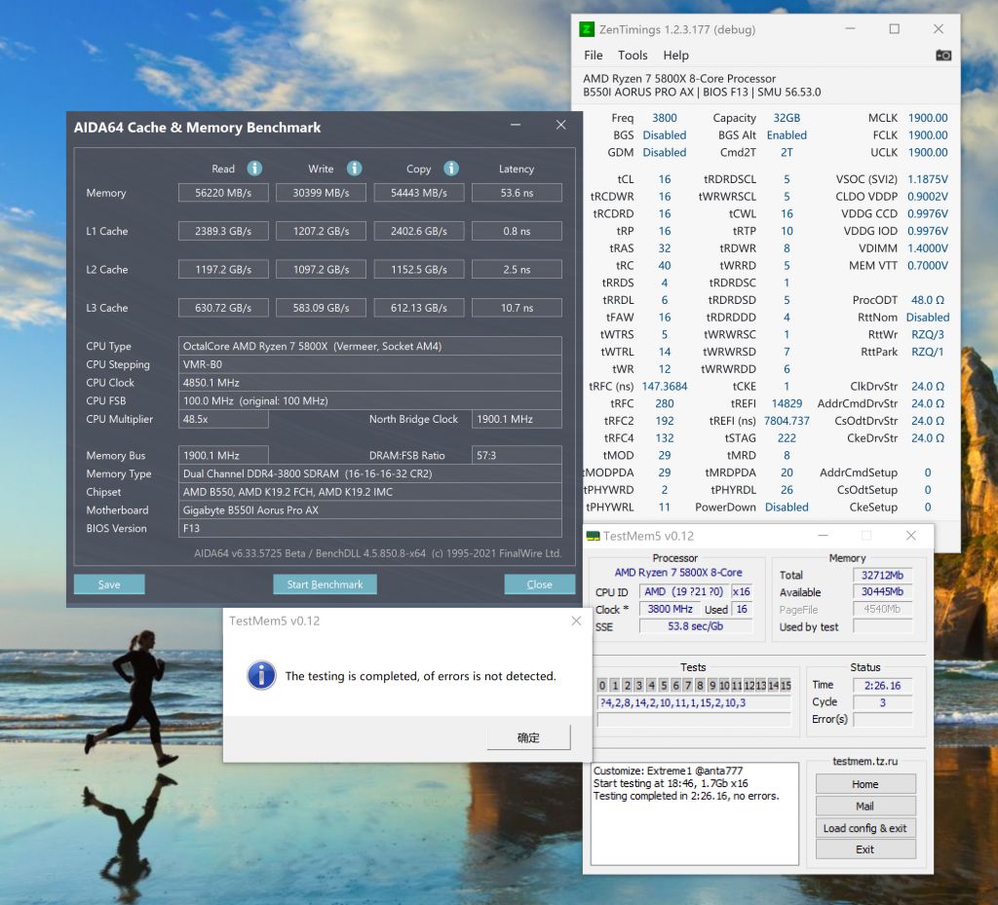This screenshot has width=998, height=905.
Task: Click the ZenTimings green Z title icon
Action: [x=587, y=29]
